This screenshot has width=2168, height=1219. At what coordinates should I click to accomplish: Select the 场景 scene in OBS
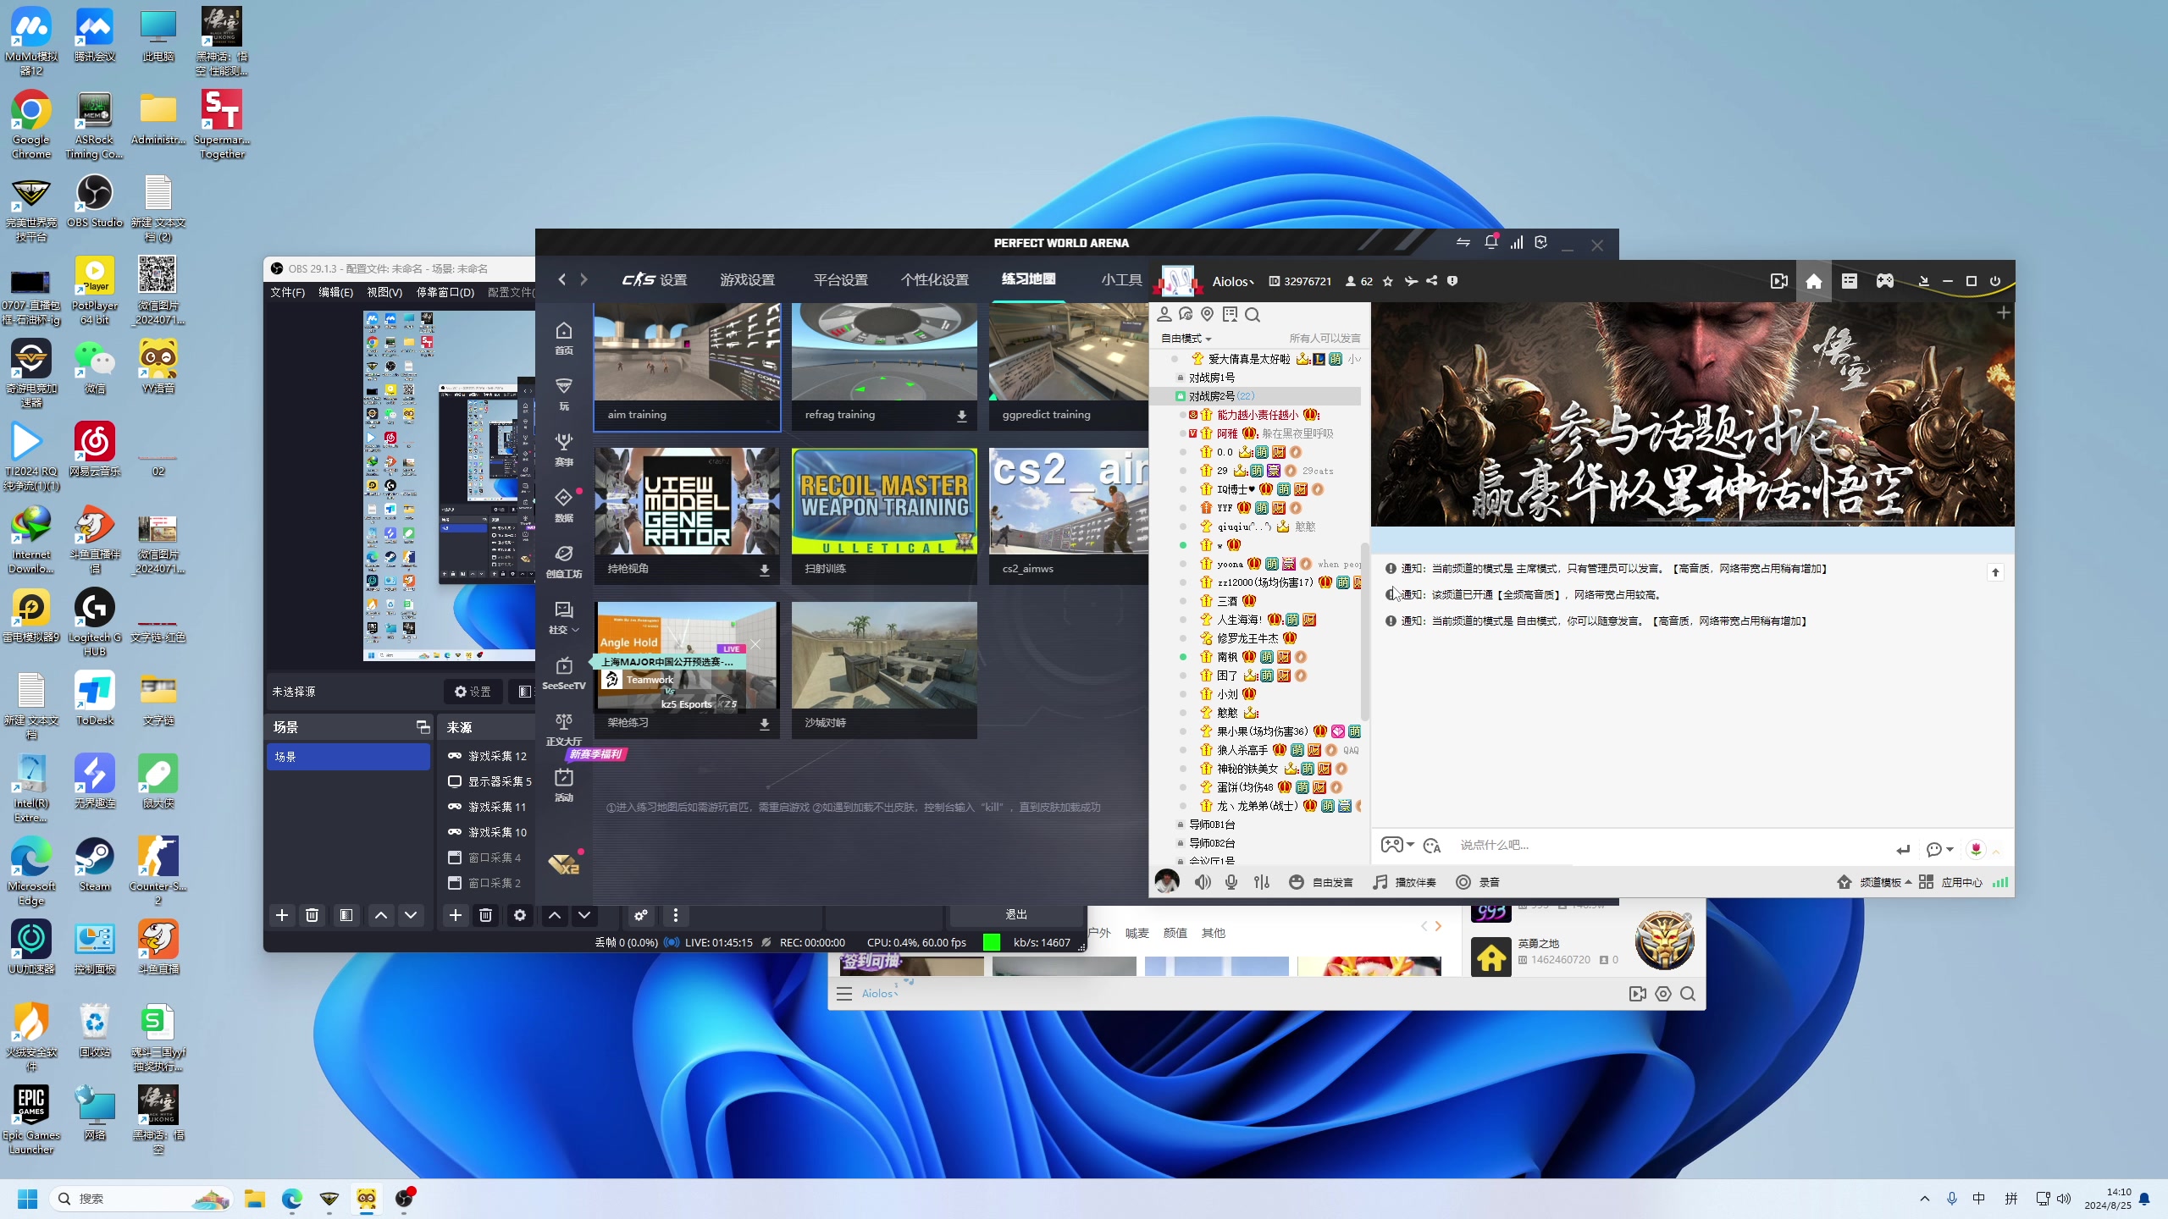(348, 757)
